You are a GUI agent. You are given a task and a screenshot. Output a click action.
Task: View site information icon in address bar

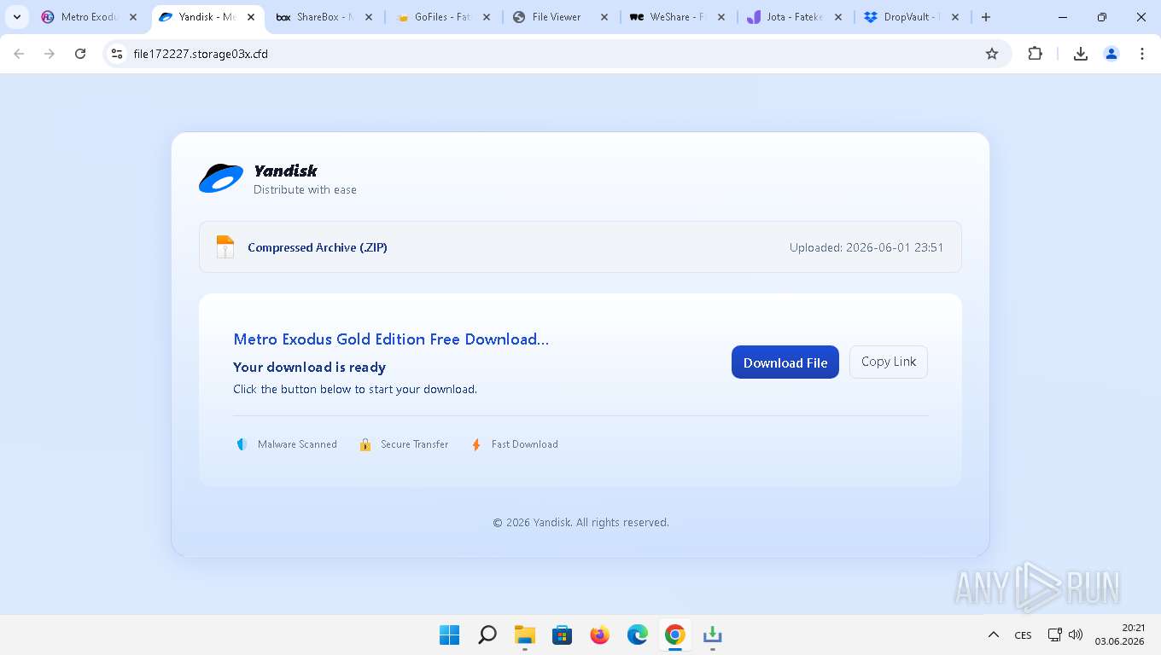click(118, 54)
